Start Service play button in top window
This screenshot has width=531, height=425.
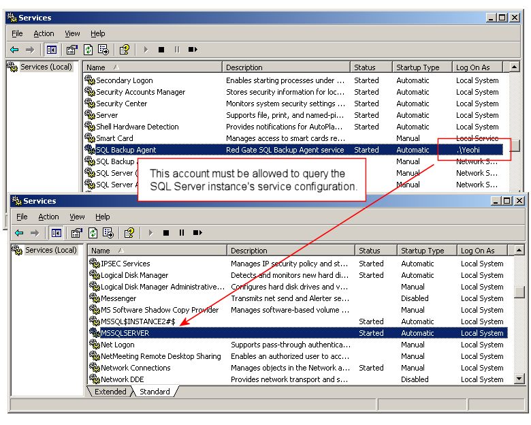click(x=146, y=50)
